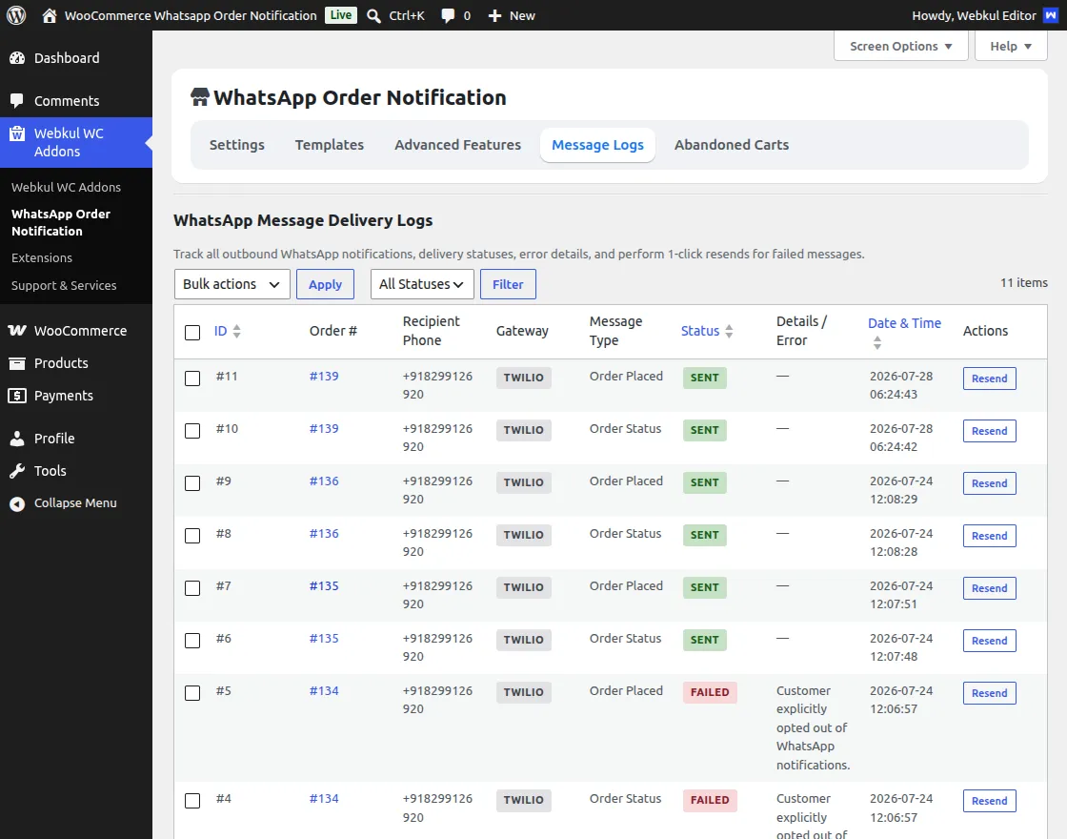Image resolution: width=1067 pixels, height=839 pixels.
Task: Click TWILIO gateway badge in row #8
Action: coord(523,535)
